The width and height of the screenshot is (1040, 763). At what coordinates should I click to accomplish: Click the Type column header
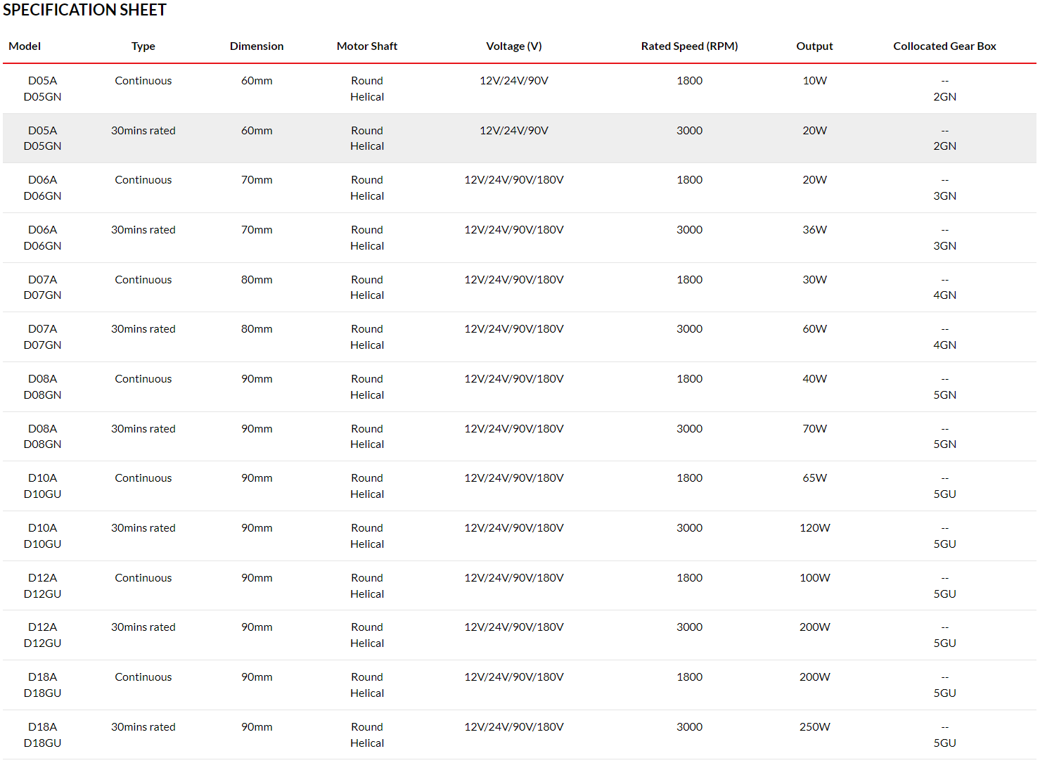point(143,46)
